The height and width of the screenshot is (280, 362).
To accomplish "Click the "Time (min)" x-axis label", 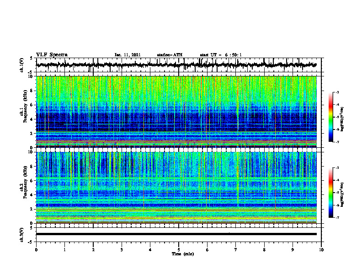I will coord(183,254).
